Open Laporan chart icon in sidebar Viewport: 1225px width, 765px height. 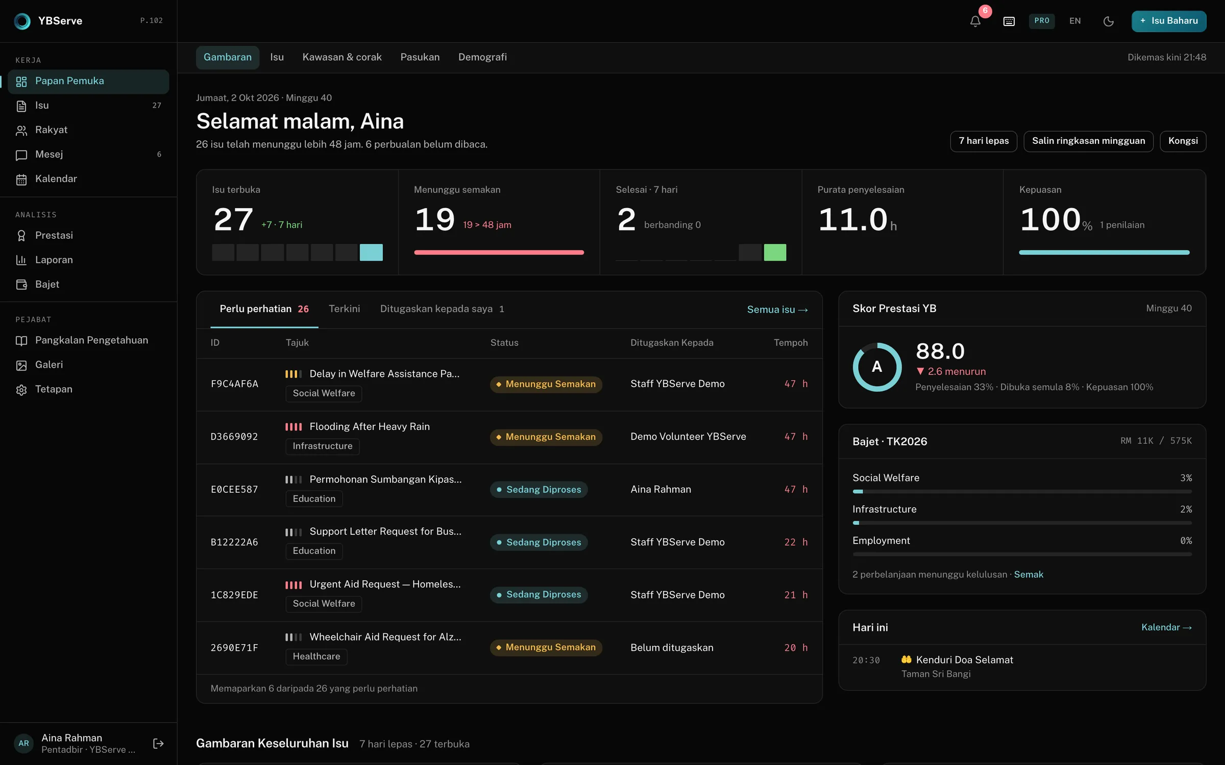(x=21, y=260)
